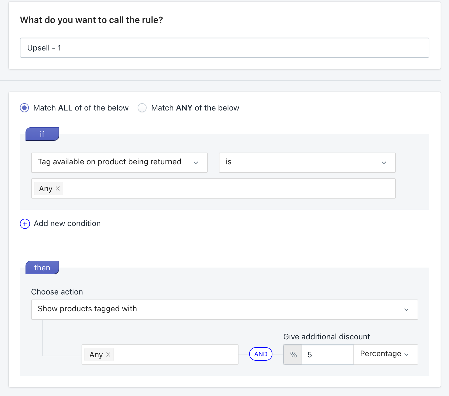Expand the 'is' operator dropdown
The width and height of the screenshot is (449, 396).
point(307,162)
